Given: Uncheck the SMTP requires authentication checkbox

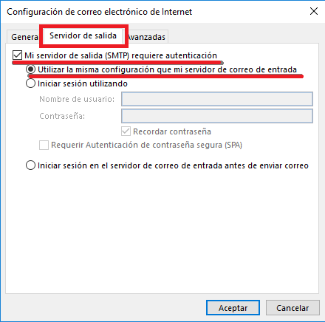Looking at the screenshot, I should pos(17,55).
